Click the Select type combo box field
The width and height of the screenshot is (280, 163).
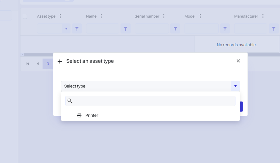point(146,86)
